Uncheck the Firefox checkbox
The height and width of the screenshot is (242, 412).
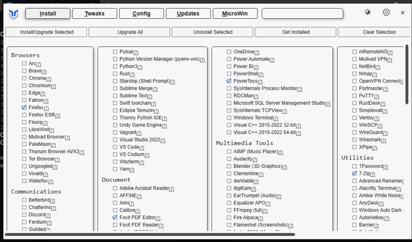point(24,107)
